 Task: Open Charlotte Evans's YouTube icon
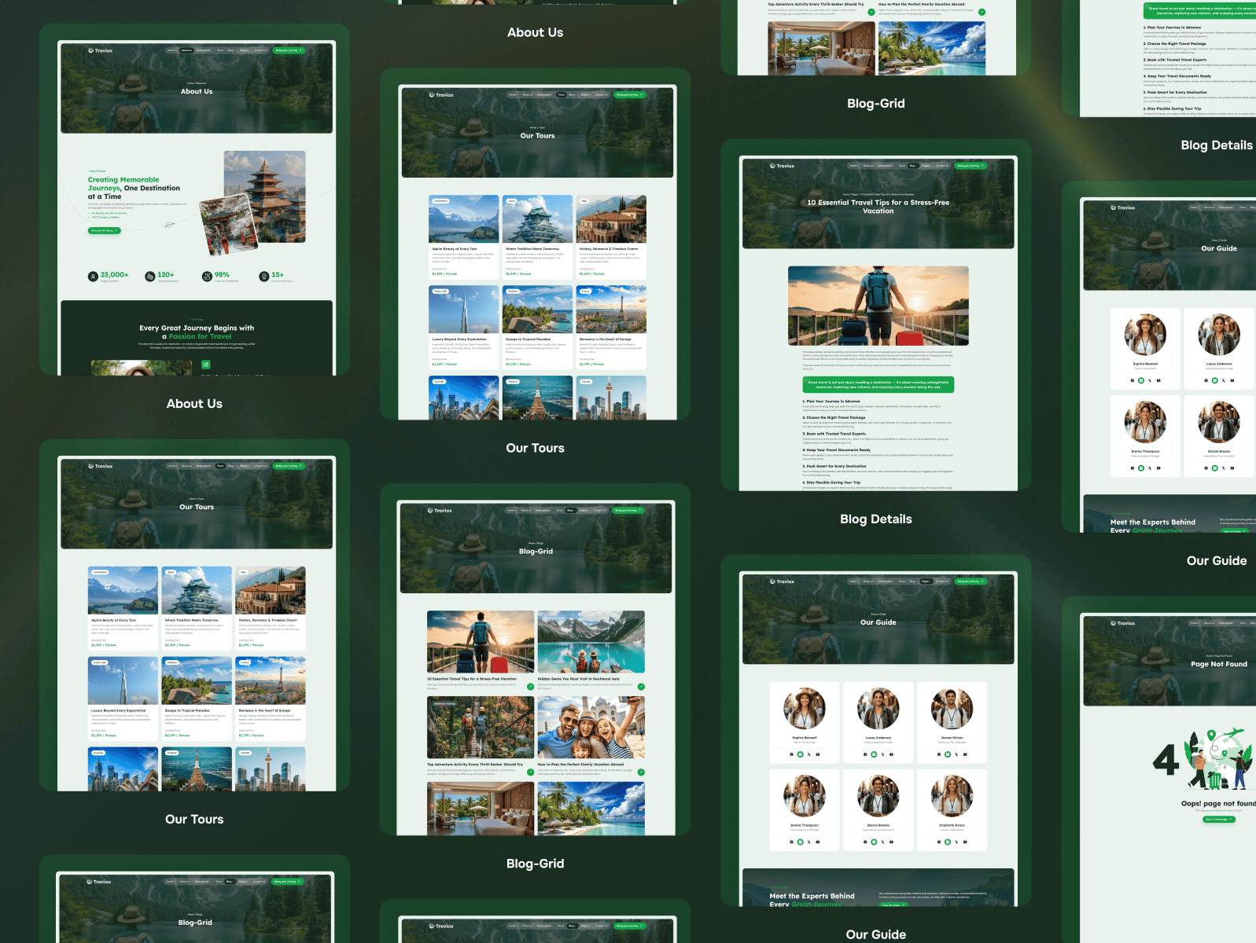[x=965, y=842]
